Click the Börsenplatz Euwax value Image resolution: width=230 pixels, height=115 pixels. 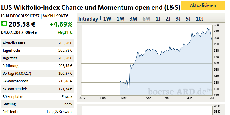[67, 97]
